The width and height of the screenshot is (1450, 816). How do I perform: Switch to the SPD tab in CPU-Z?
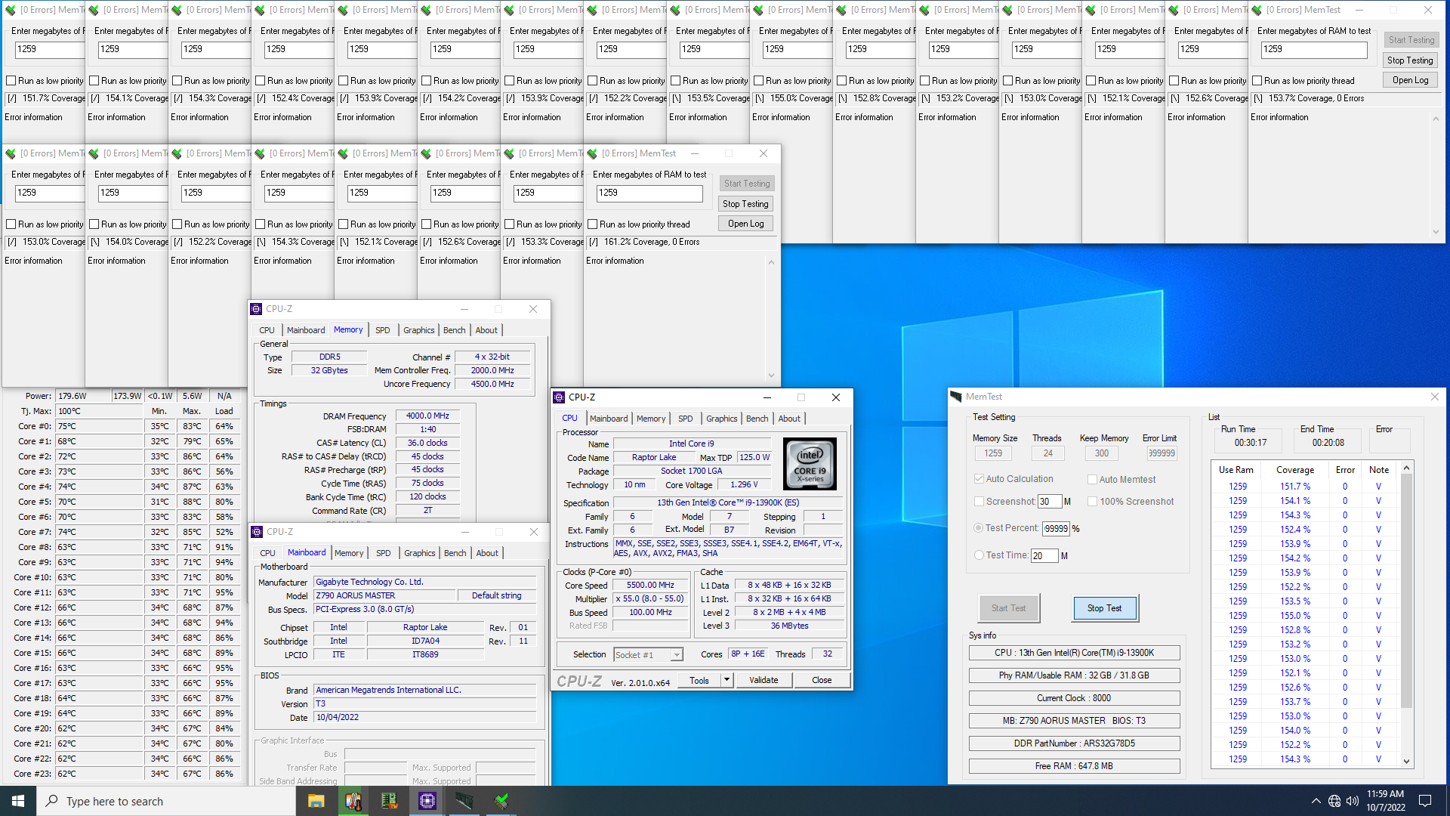pos(685,419)
